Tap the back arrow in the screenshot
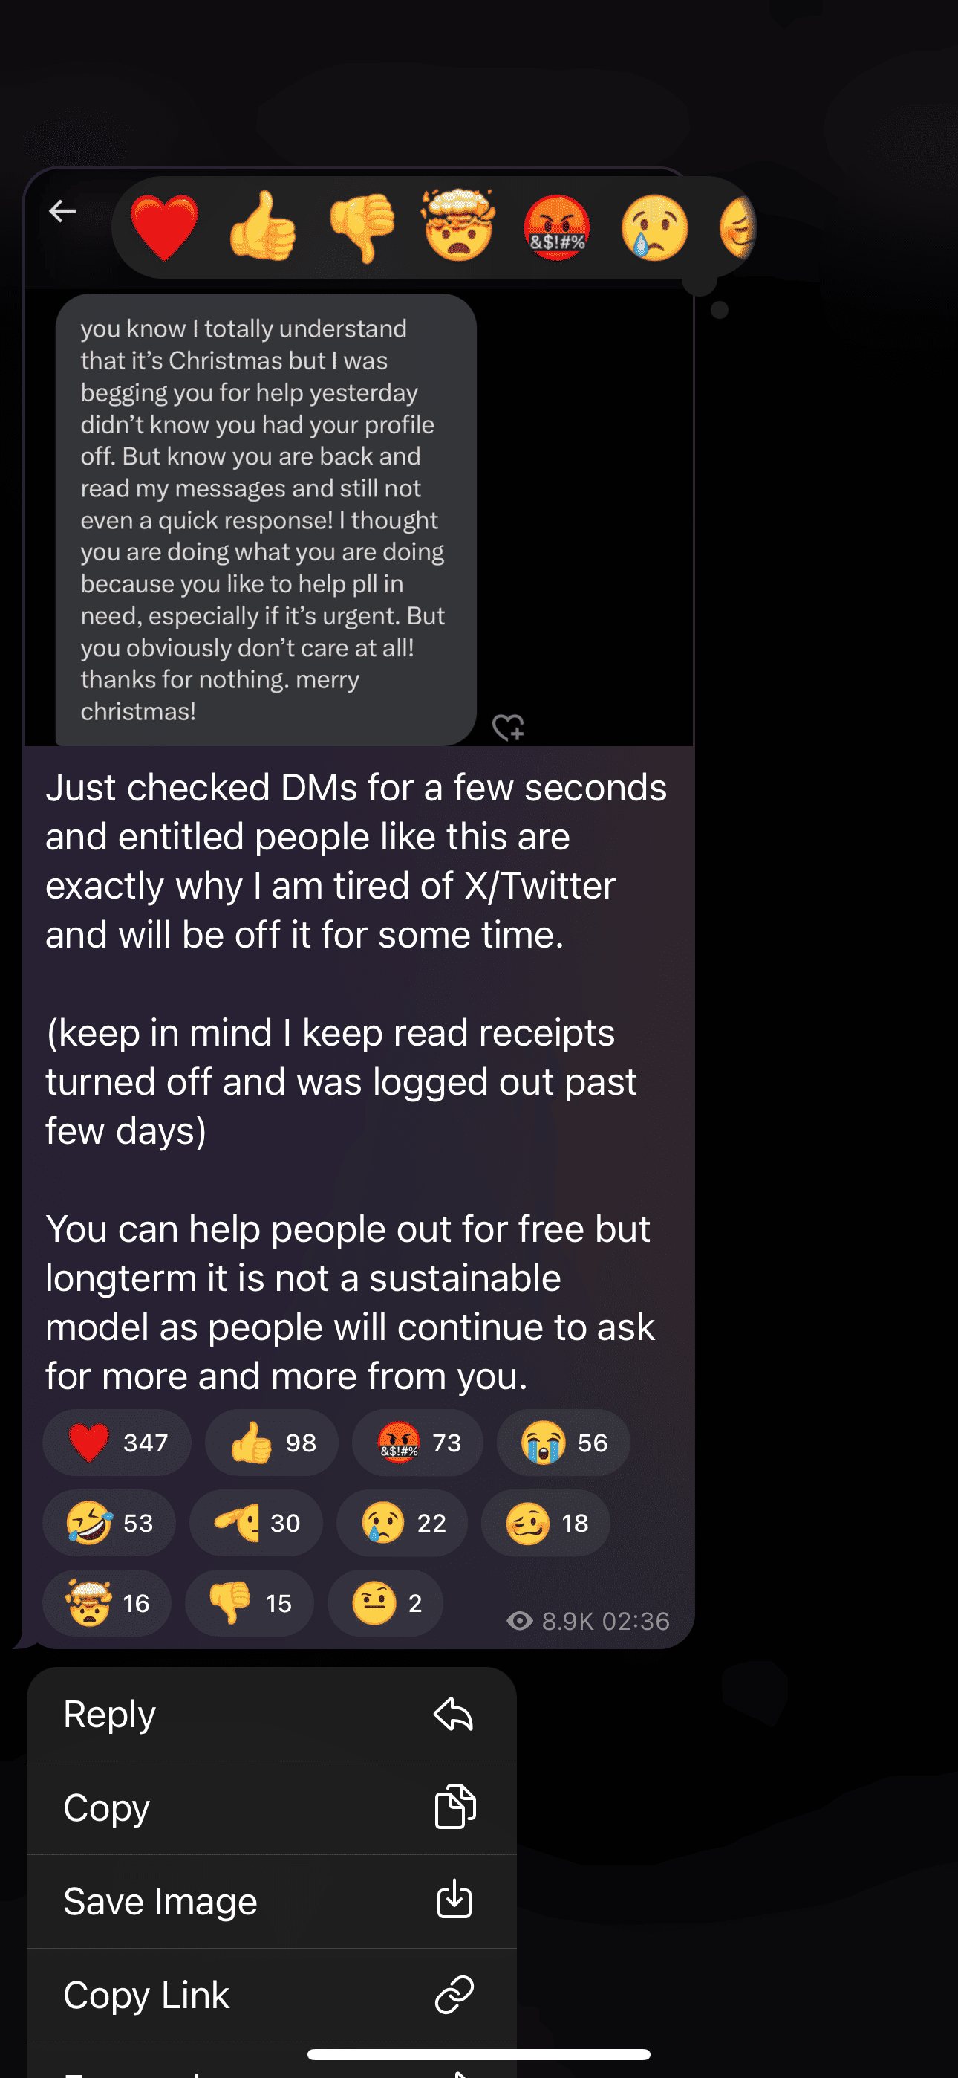Image resolution: width=958 pixels, height=2078 pixels. (63, 211)
